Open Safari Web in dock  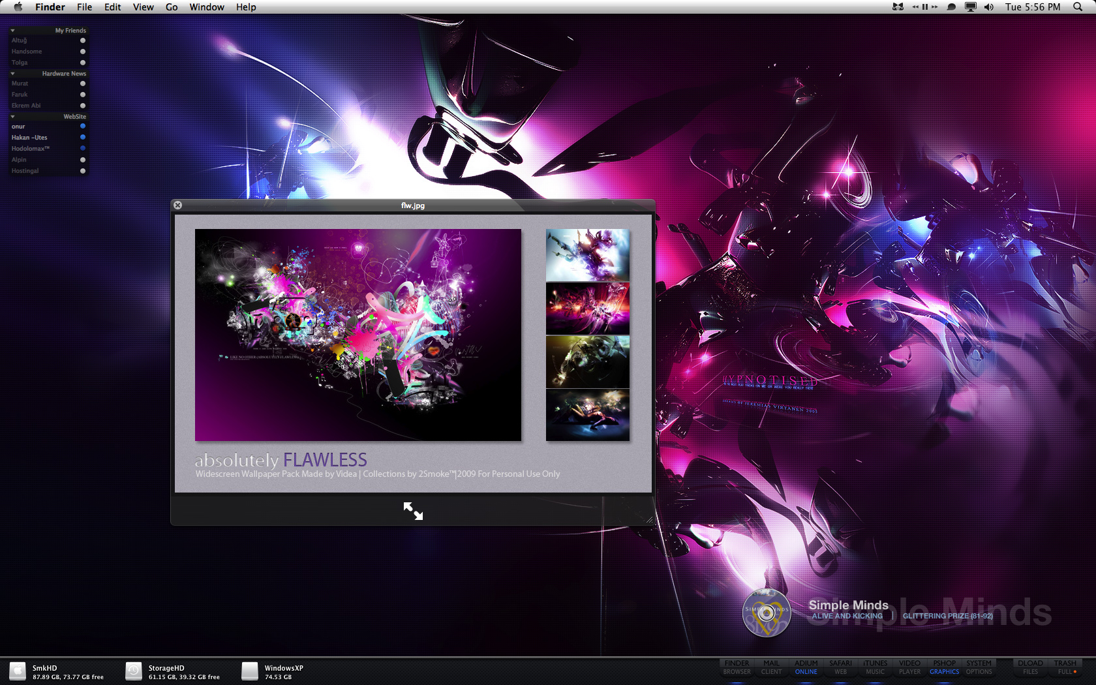click(x=840, y=667)
